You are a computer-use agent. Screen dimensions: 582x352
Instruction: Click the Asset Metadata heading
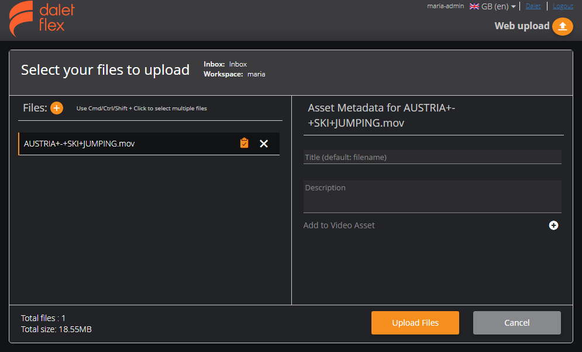tap(381, 115)
